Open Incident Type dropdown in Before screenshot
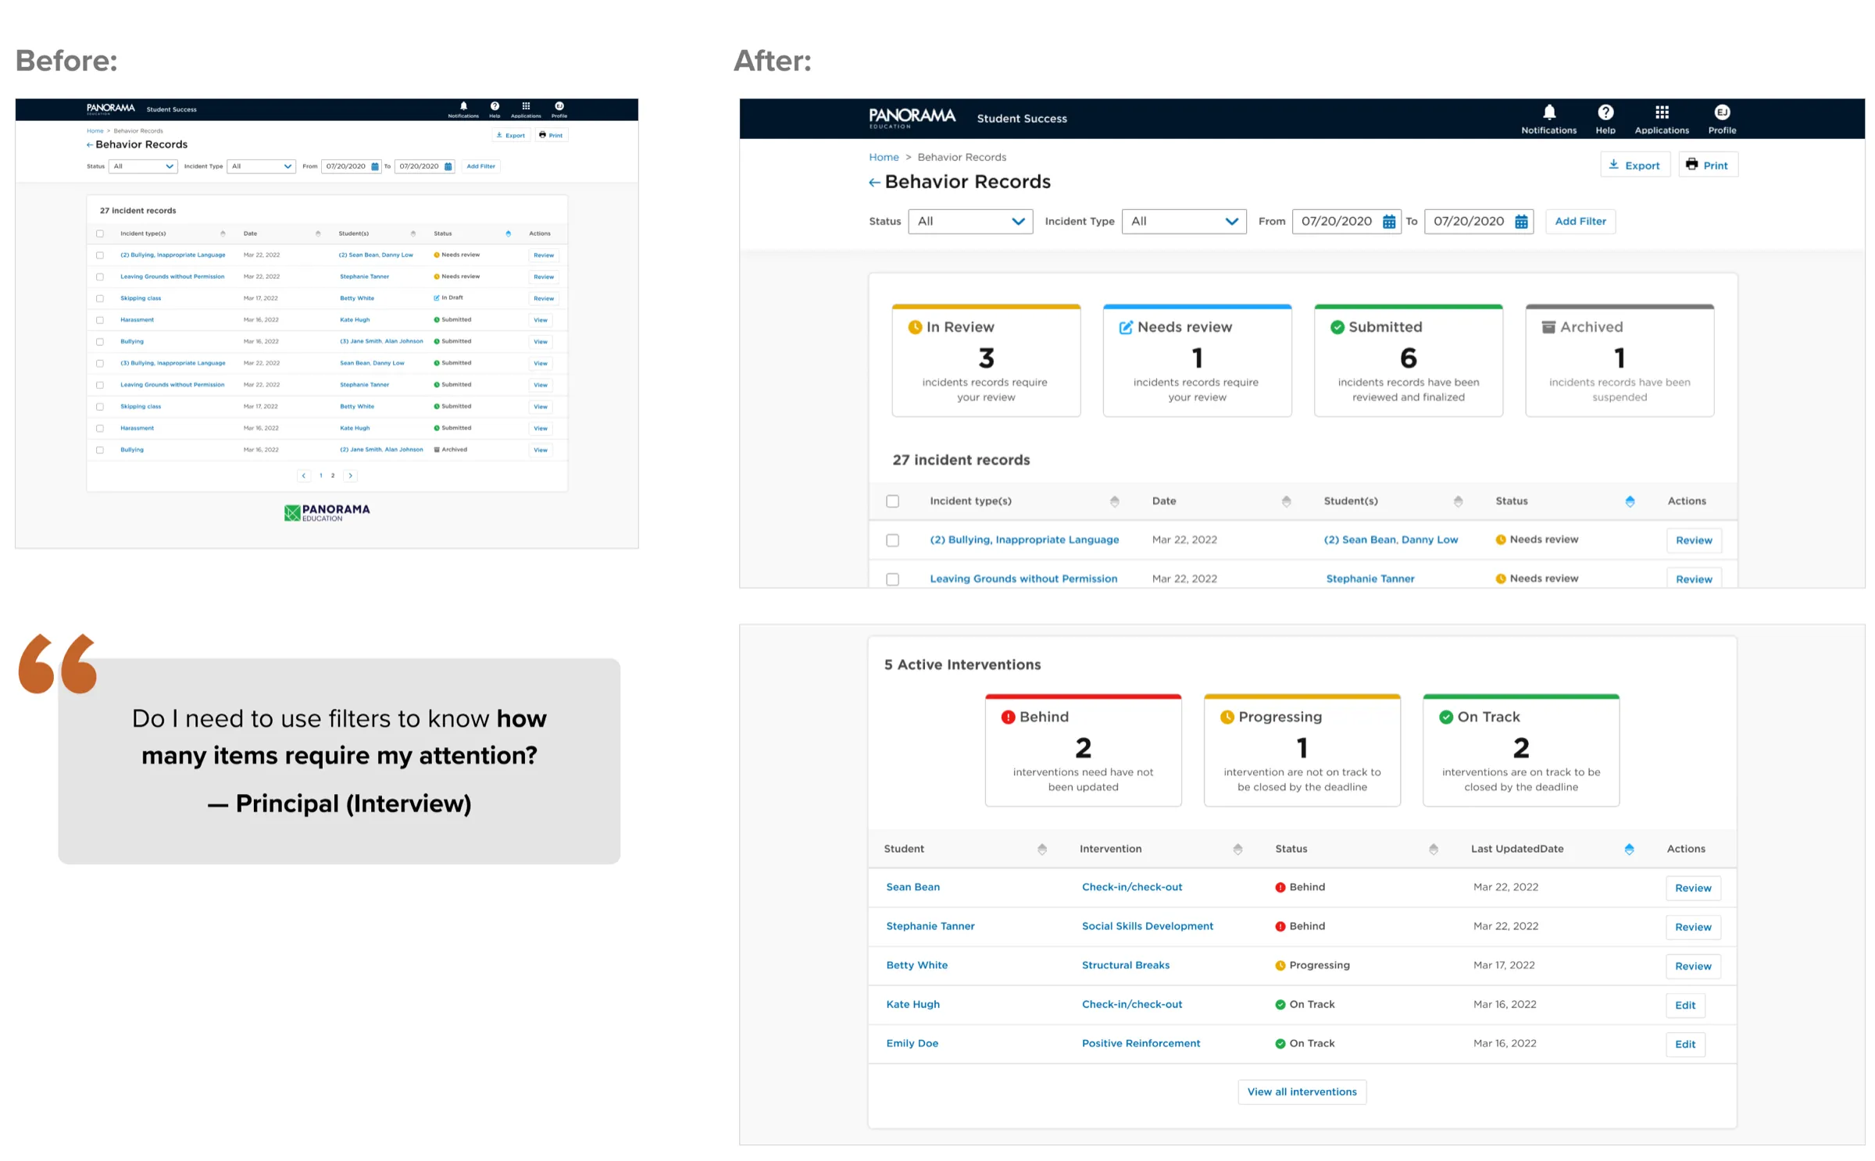Screen dimensions: 1875x1161 [261, 166]
